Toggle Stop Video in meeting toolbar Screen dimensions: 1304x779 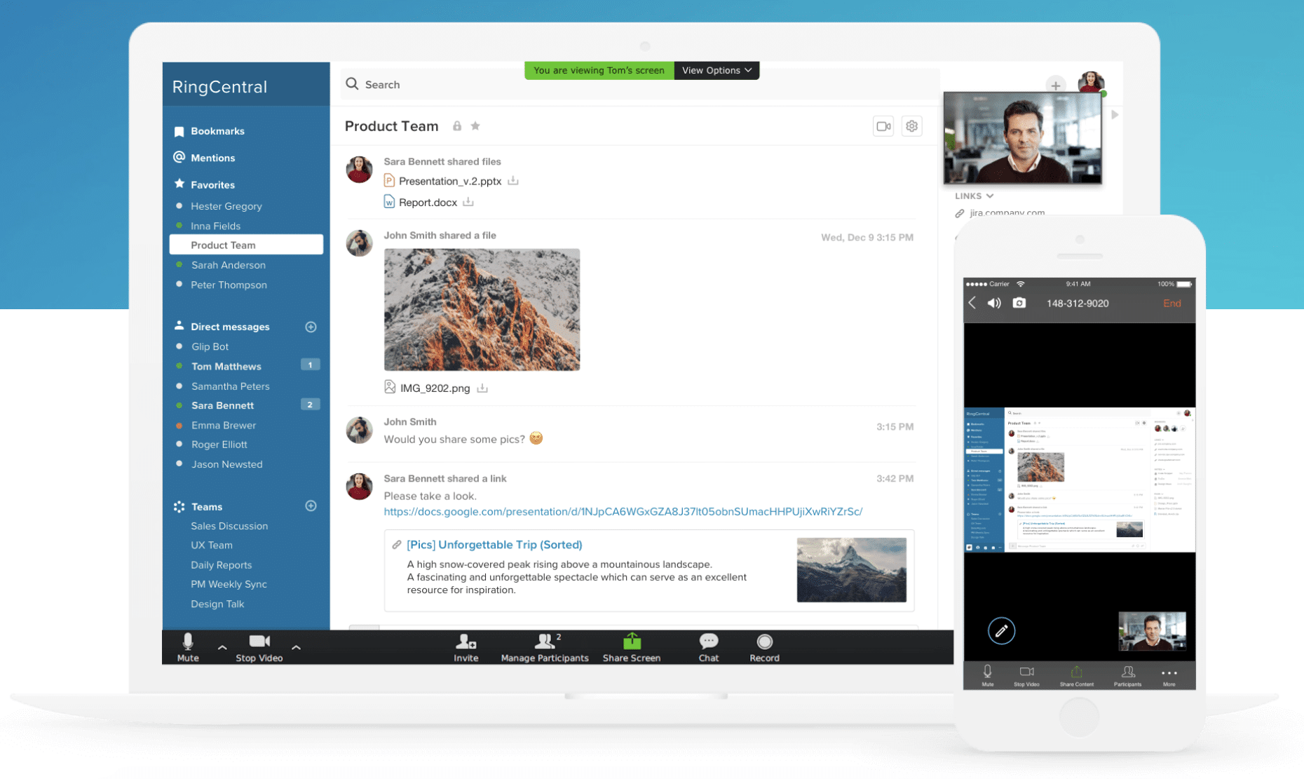tap(259, 641)
